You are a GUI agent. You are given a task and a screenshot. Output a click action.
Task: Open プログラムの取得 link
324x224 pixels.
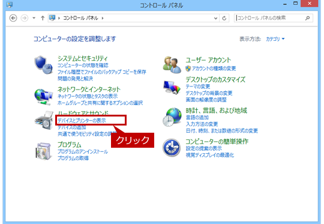click(73, 158)
